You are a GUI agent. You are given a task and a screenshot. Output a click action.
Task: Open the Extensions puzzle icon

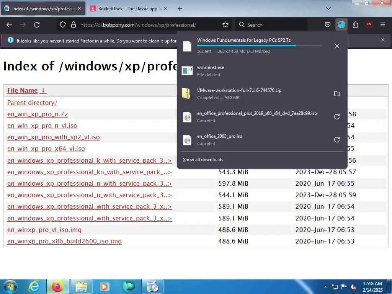[x=355, y=25]
